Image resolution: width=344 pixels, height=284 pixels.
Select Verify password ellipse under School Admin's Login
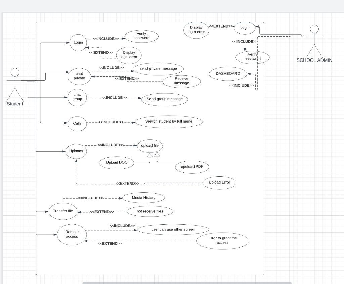pyautogui.click(x=253, y=57)
